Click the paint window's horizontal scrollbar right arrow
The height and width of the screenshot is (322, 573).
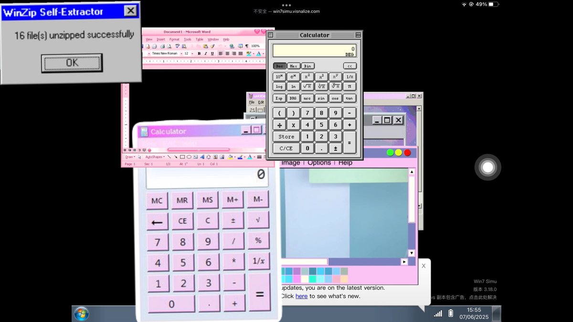click(x=404, y=262)
